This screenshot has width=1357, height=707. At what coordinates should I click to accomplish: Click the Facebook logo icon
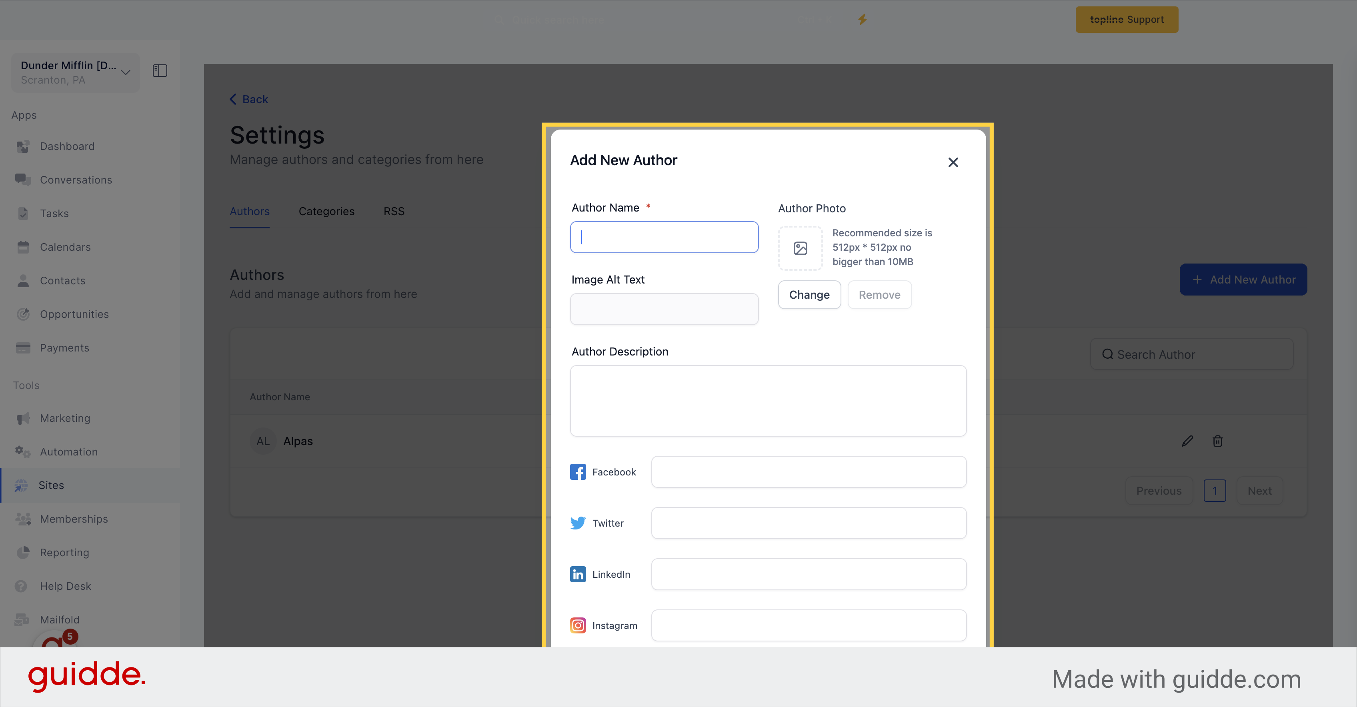578,472
